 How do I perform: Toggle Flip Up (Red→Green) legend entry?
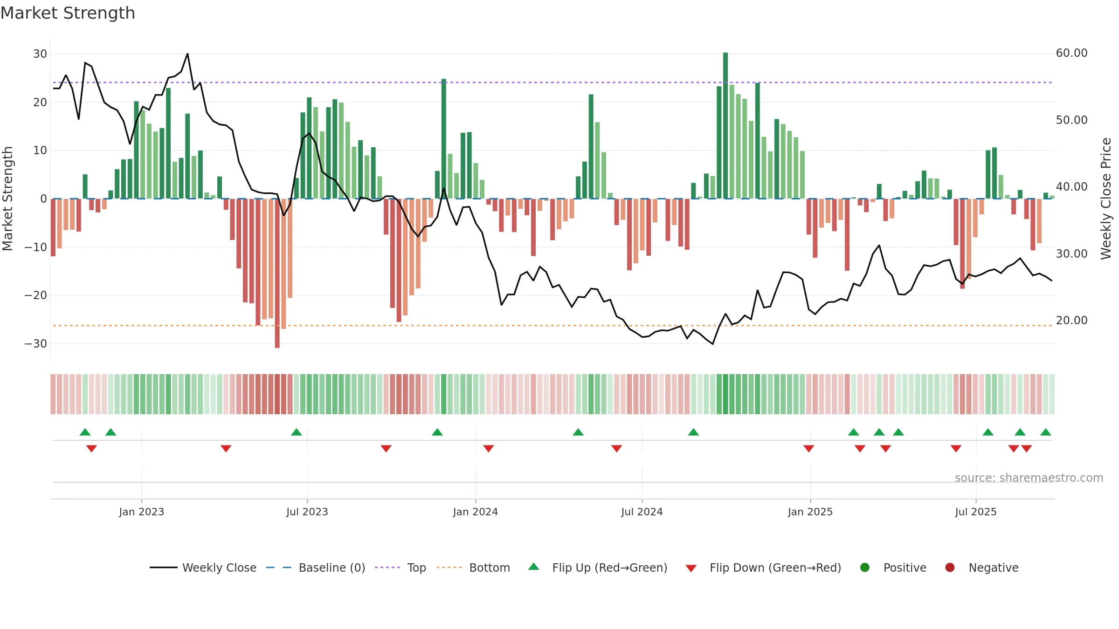click(x=597, y=567)
